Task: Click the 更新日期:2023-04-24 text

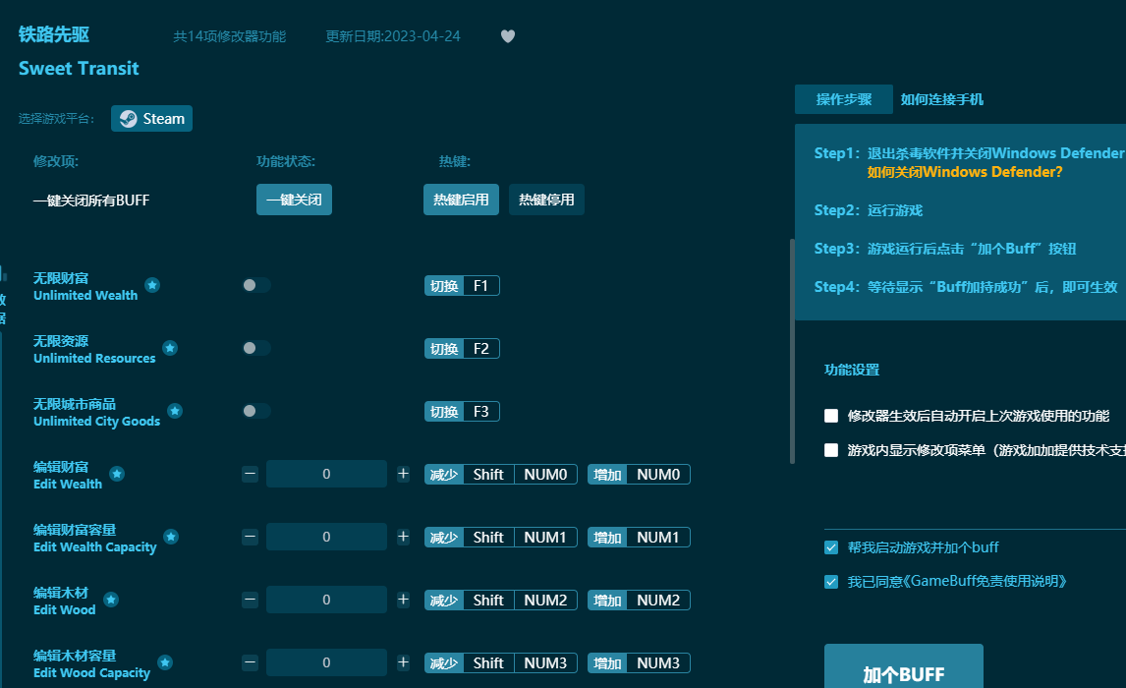Action: click(x=393, y=36)
